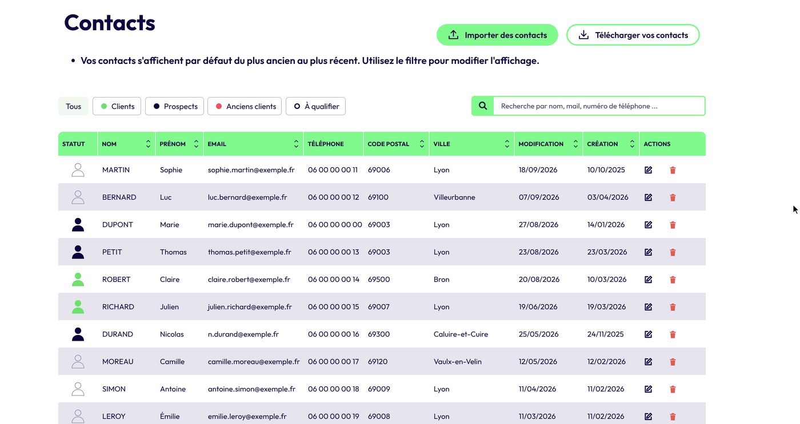Edit the DUPONT Marie contact
This screenshot has height=424, width=800.
coord(648,225)
